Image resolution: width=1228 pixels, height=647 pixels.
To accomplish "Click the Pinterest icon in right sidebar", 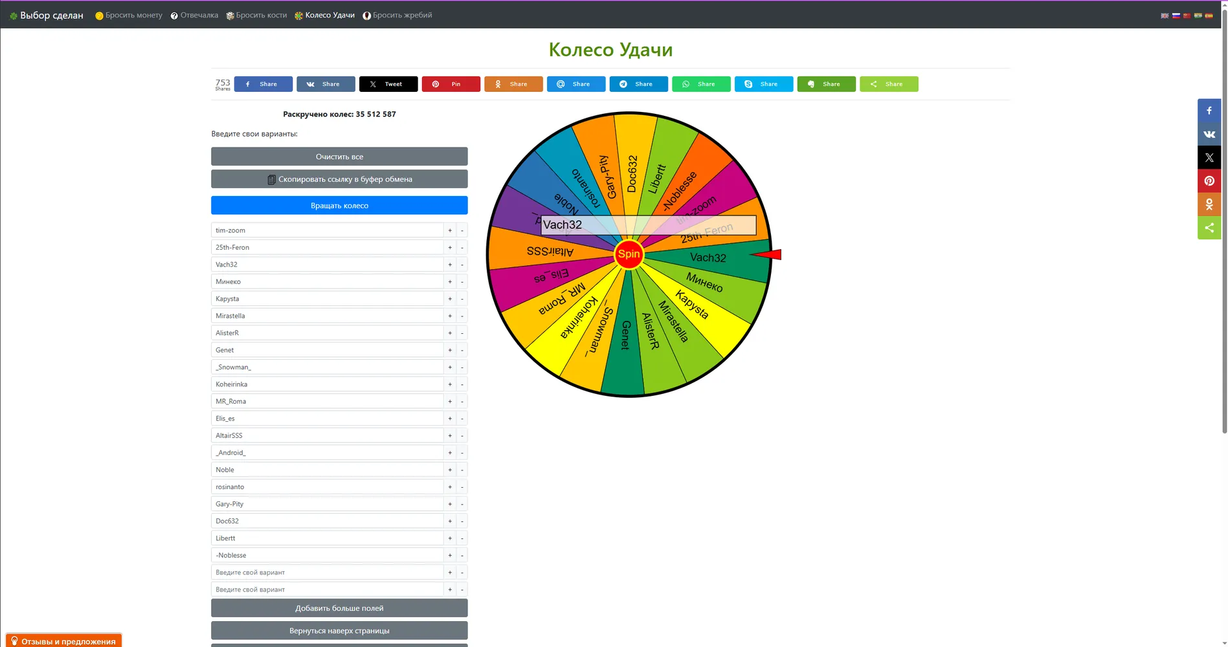I will pyautogui.click(x=1209, y=181).
